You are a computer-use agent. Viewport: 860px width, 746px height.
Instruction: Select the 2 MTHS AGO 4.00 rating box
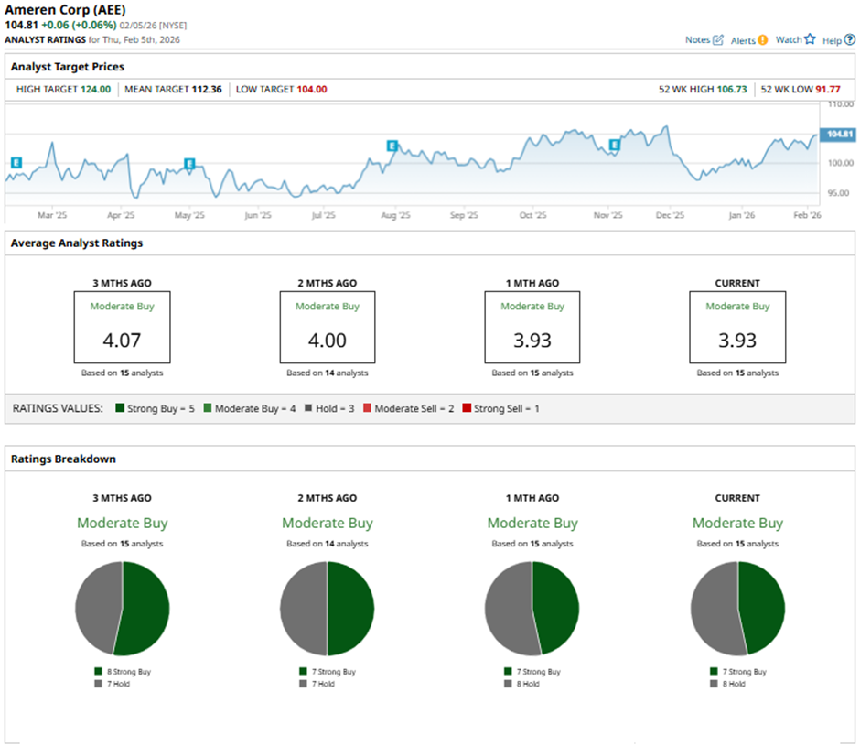pos(327,327)
